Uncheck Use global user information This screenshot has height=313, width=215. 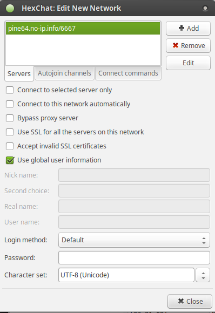[10, 160]
